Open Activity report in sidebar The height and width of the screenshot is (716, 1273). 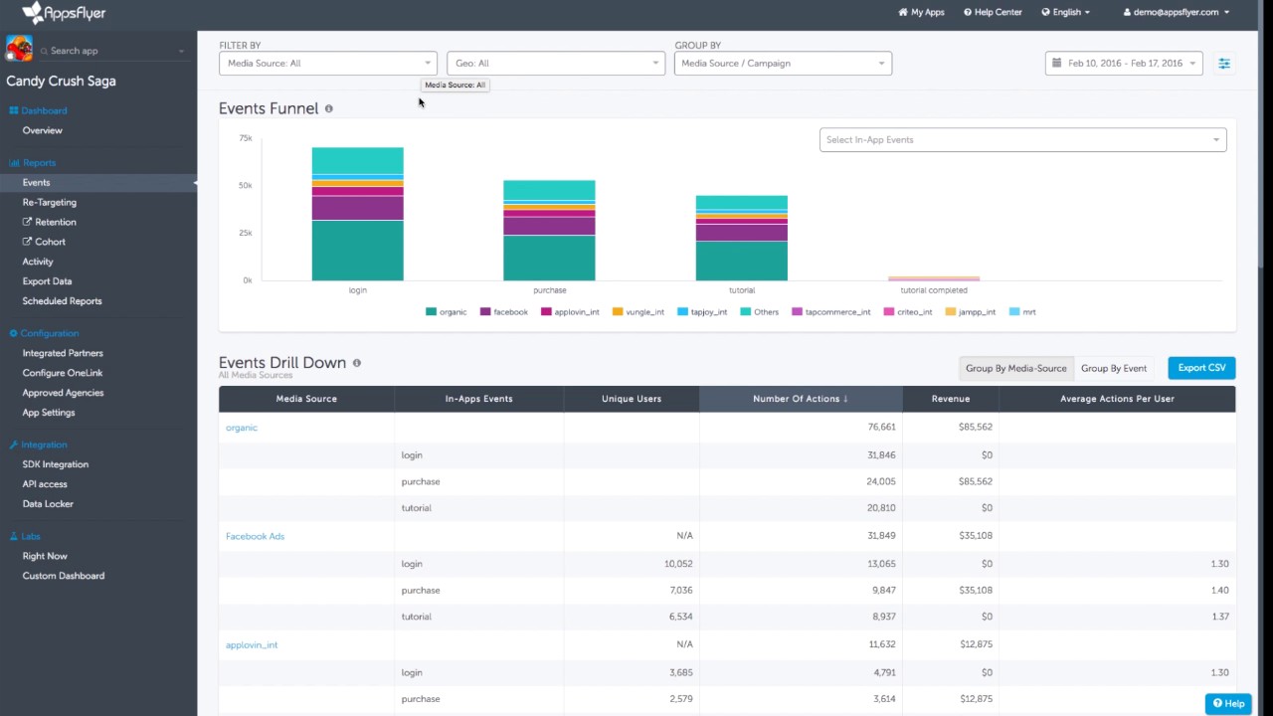coord(38,262)
